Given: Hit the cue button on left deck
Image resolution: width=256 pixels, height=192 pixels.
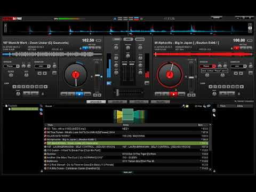Looking at the screenshot, I should (x=64, y=94).
